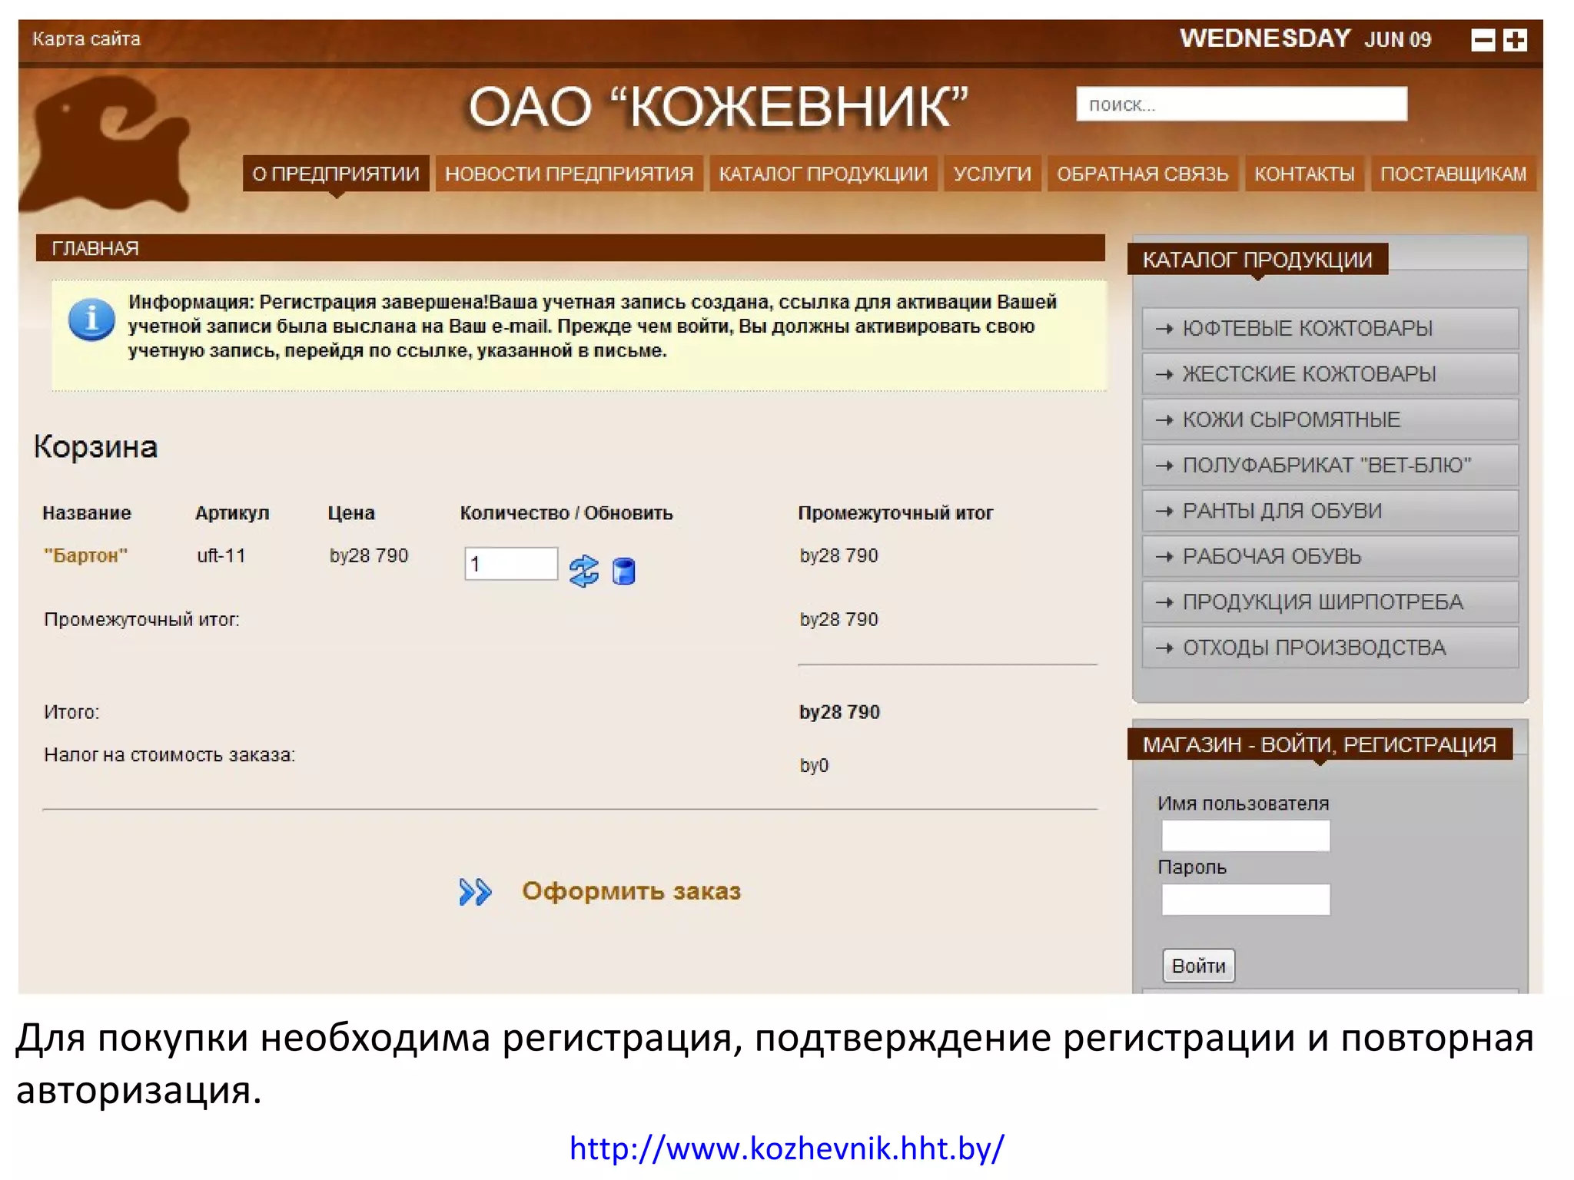Delete the Бартон item using trash icon
This screenshot has width=1574, height=1180.
pyautogui.click(x=624, y=571)
